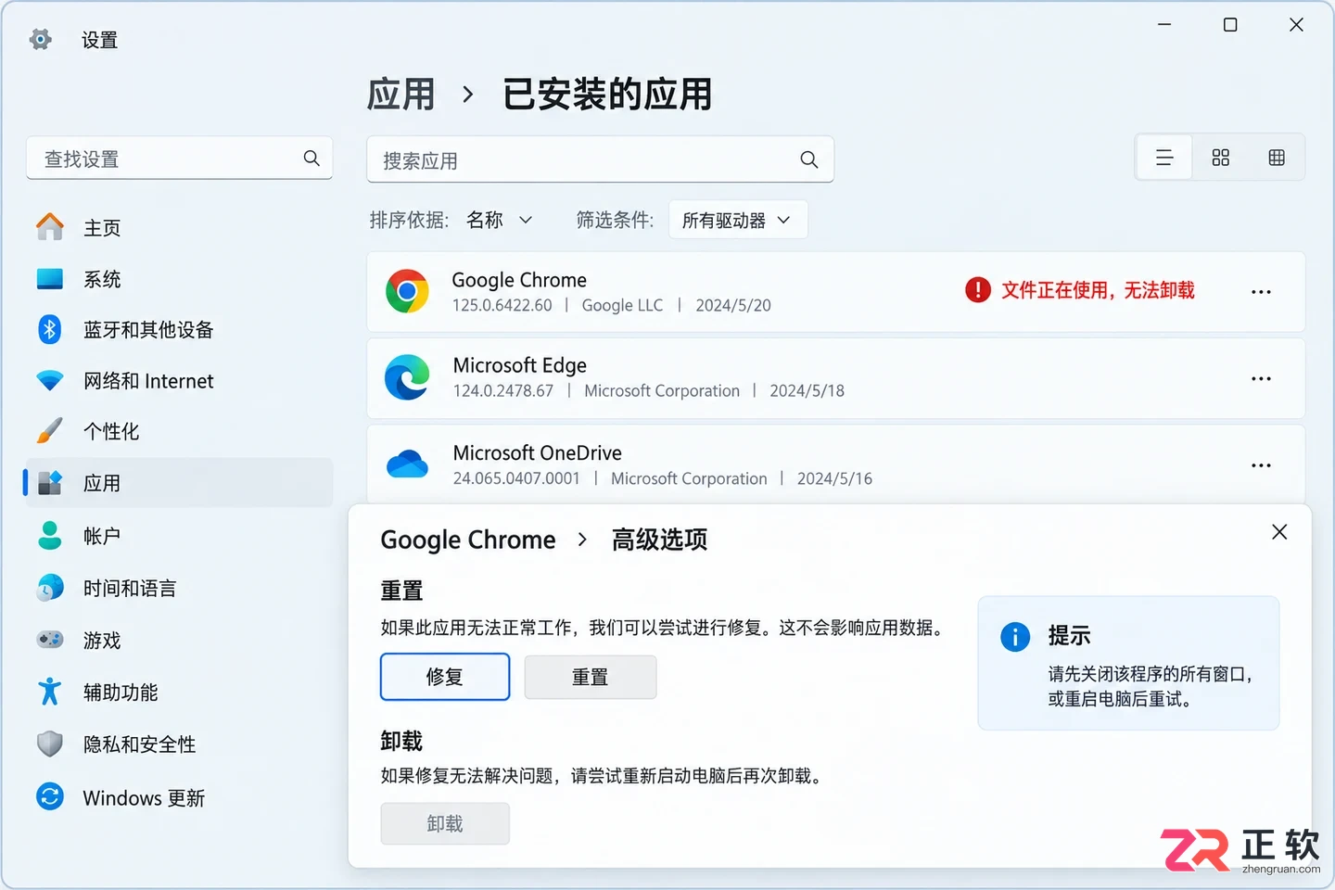
Task: Click Edge version 124.0.2478.67 text
Action: [x=502, y=390]
